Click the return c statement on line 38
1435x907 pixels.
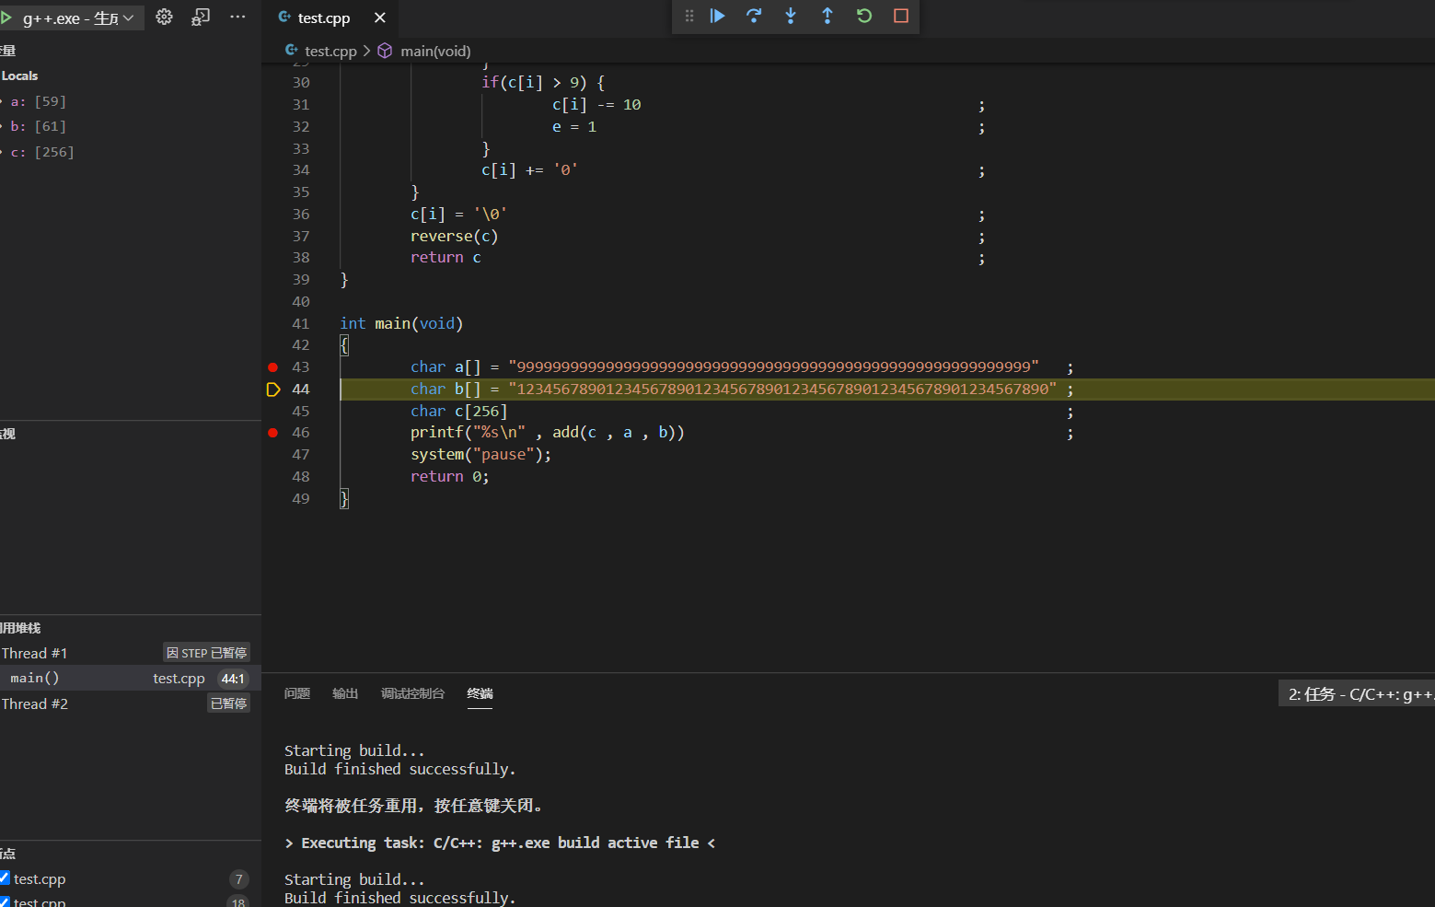446,258
